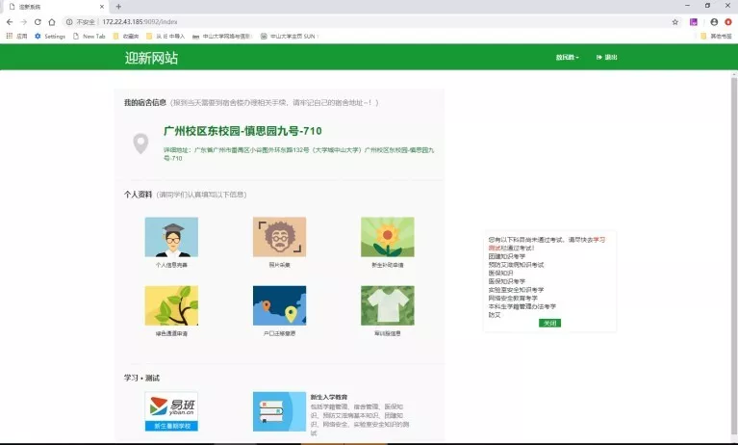This screenshot has height=445, width=738.
Task: Click the dormitory location pin icon
Action: pos(140,144)
